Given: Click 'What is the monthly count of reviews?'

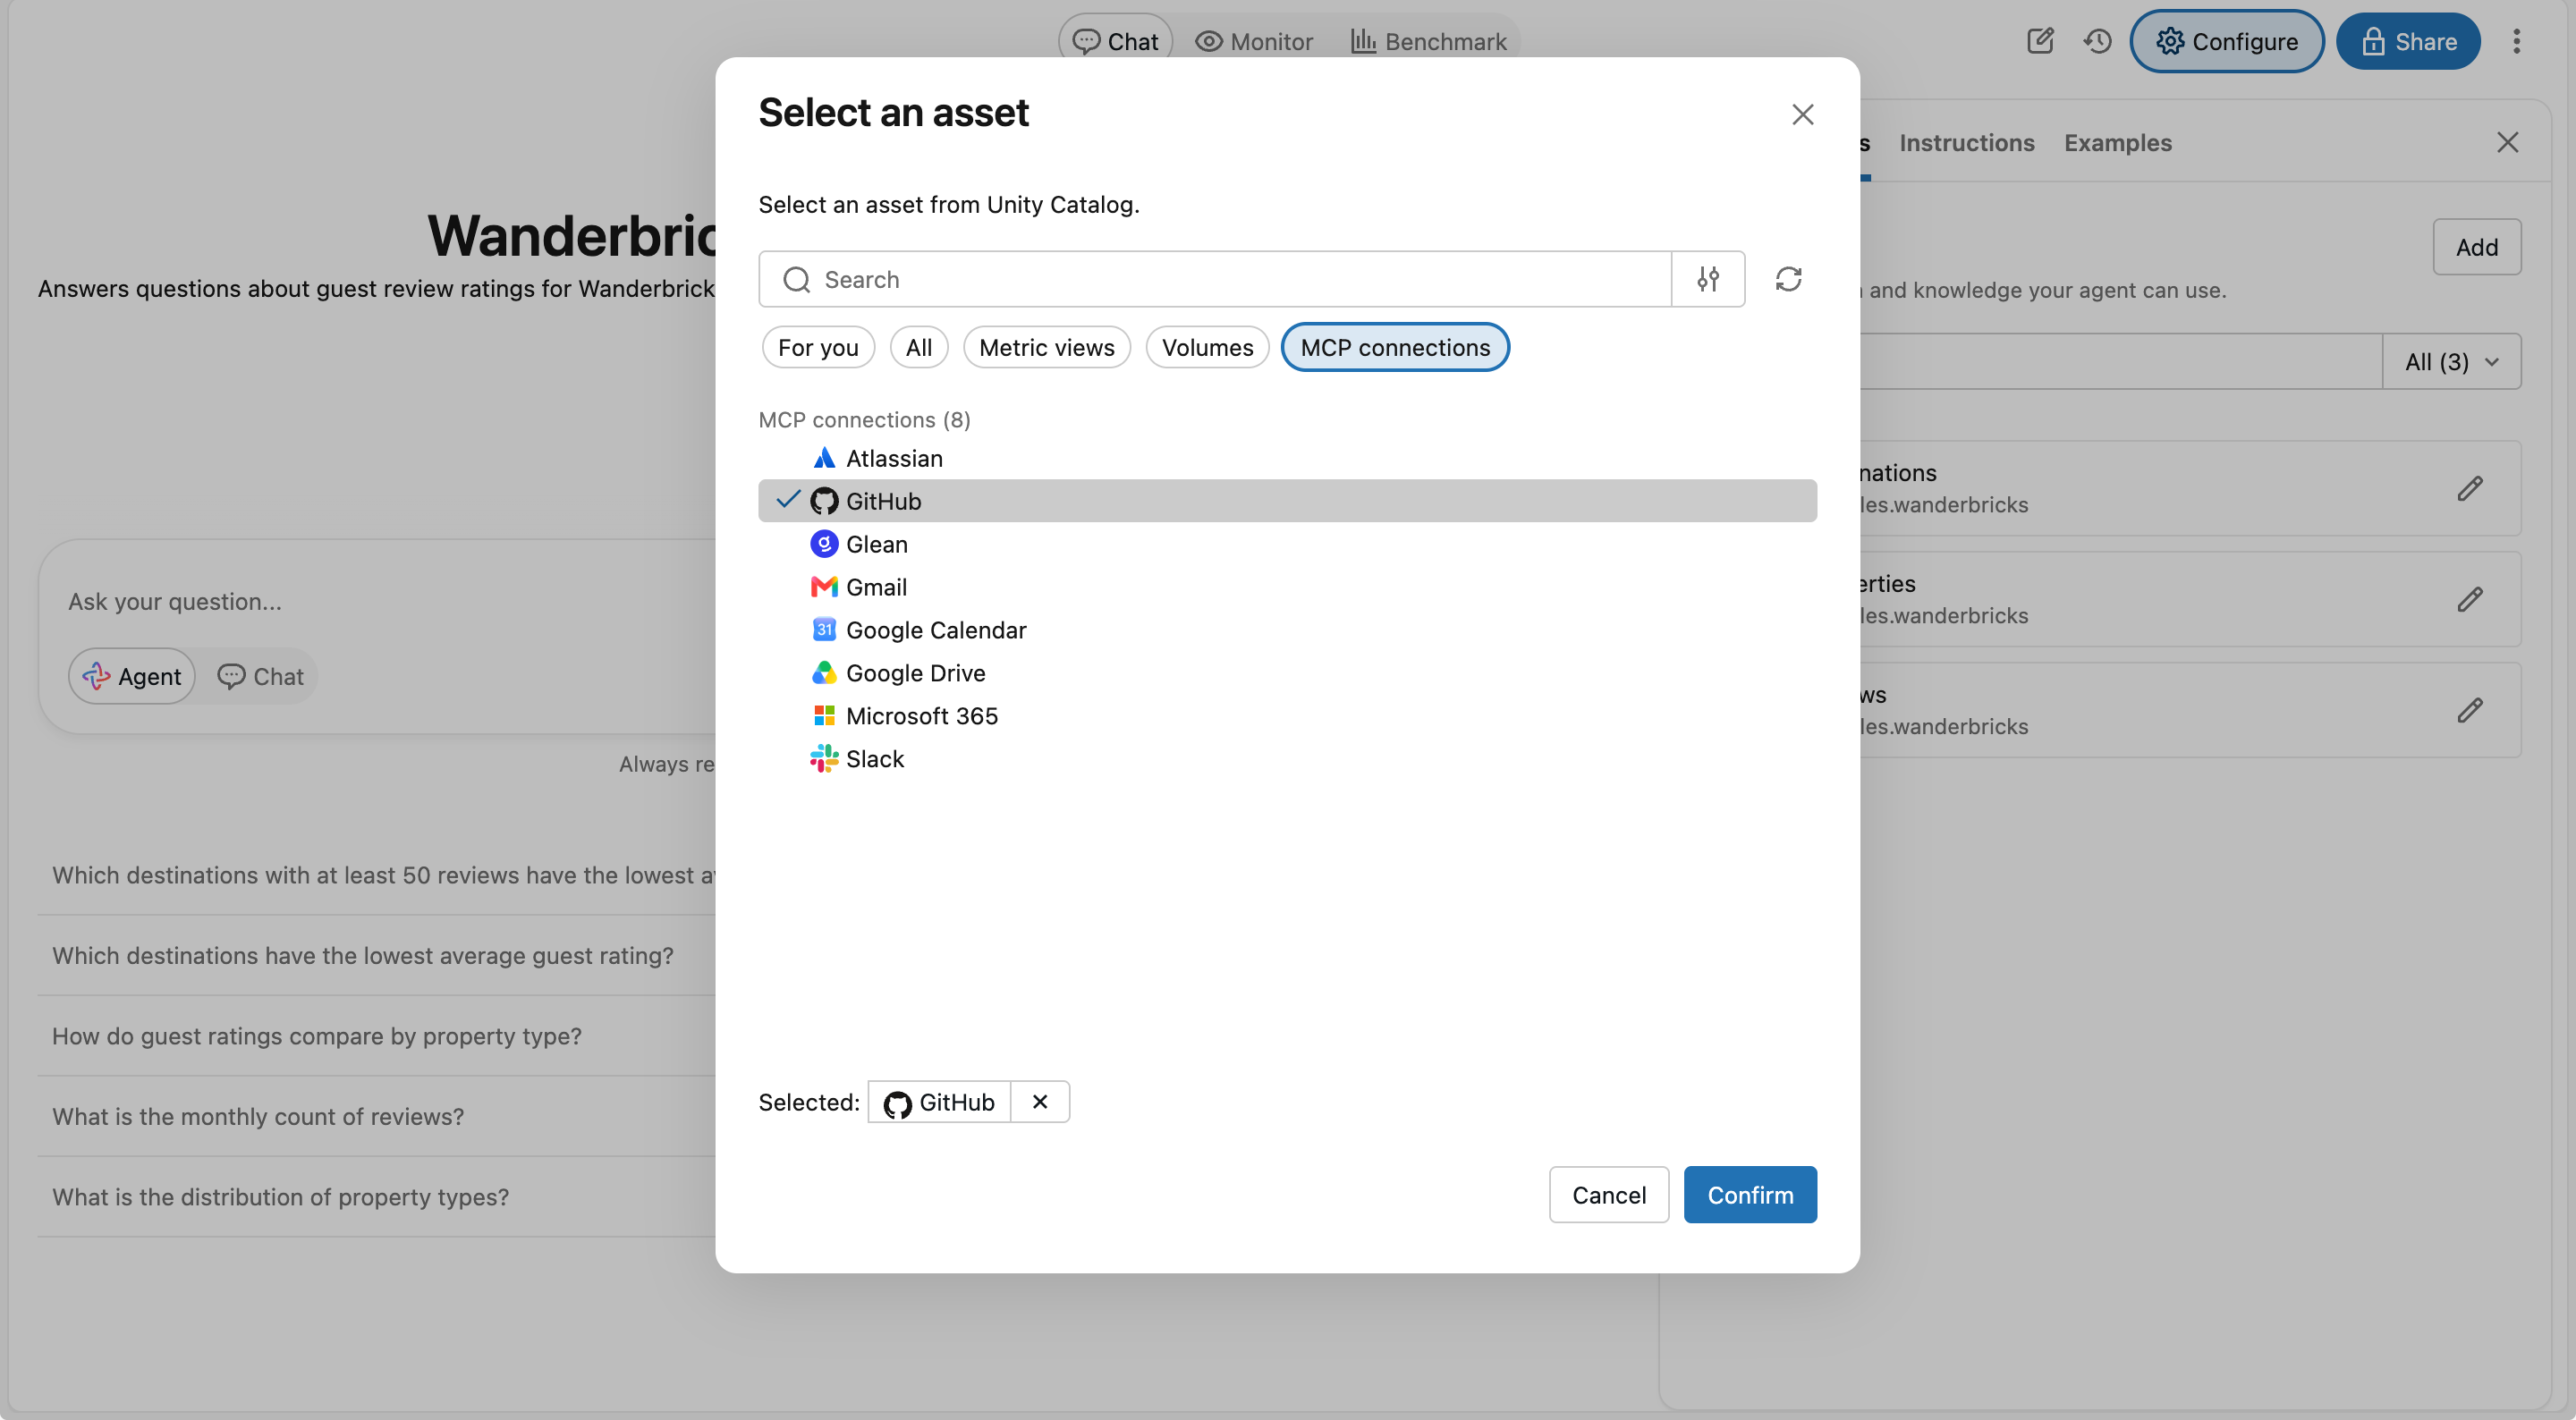Looking at the screenshot, I should pyautogui.click(x=258, y=1116).
